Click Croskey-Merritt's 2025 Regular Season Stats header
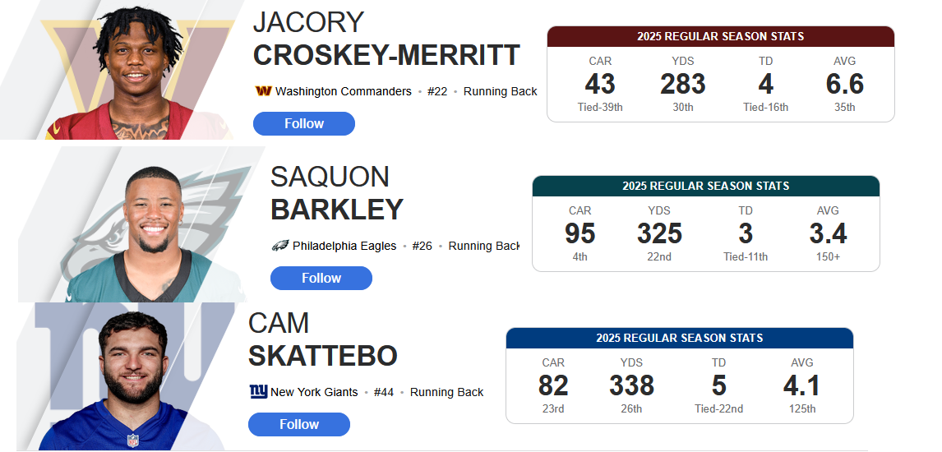This screenshot has width=942, height=452. (720, 37)
